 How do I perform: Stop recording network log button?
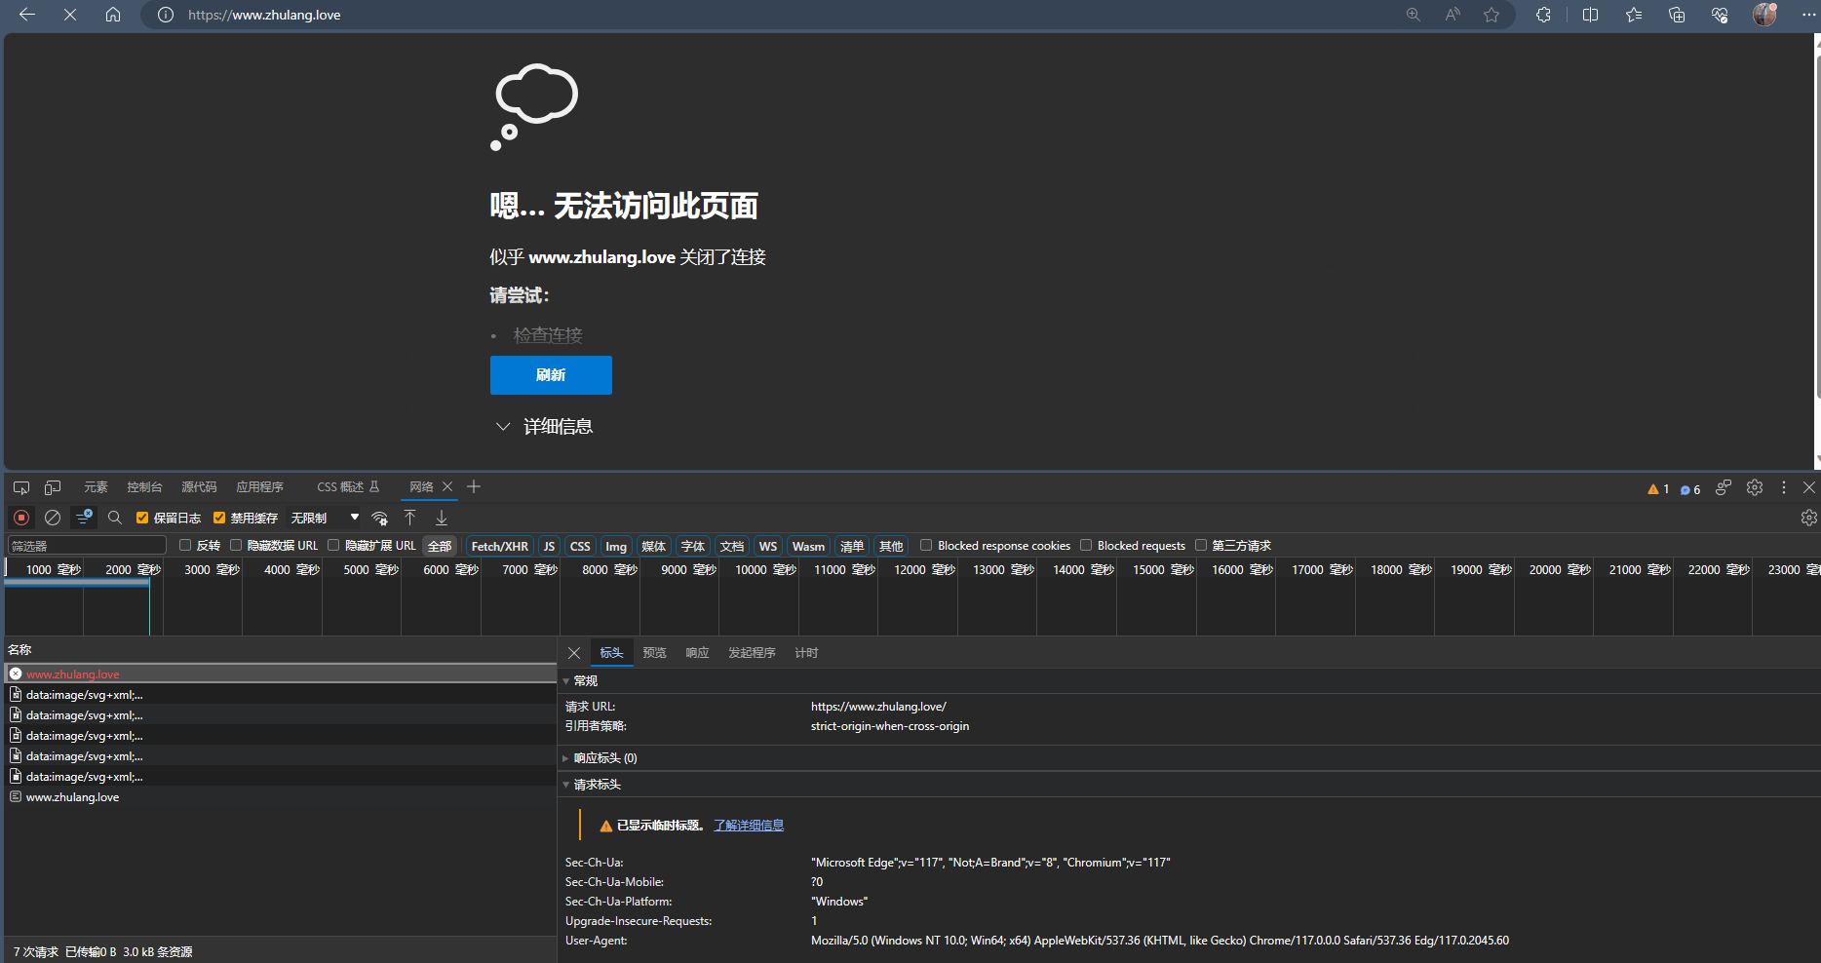(21, 518)
